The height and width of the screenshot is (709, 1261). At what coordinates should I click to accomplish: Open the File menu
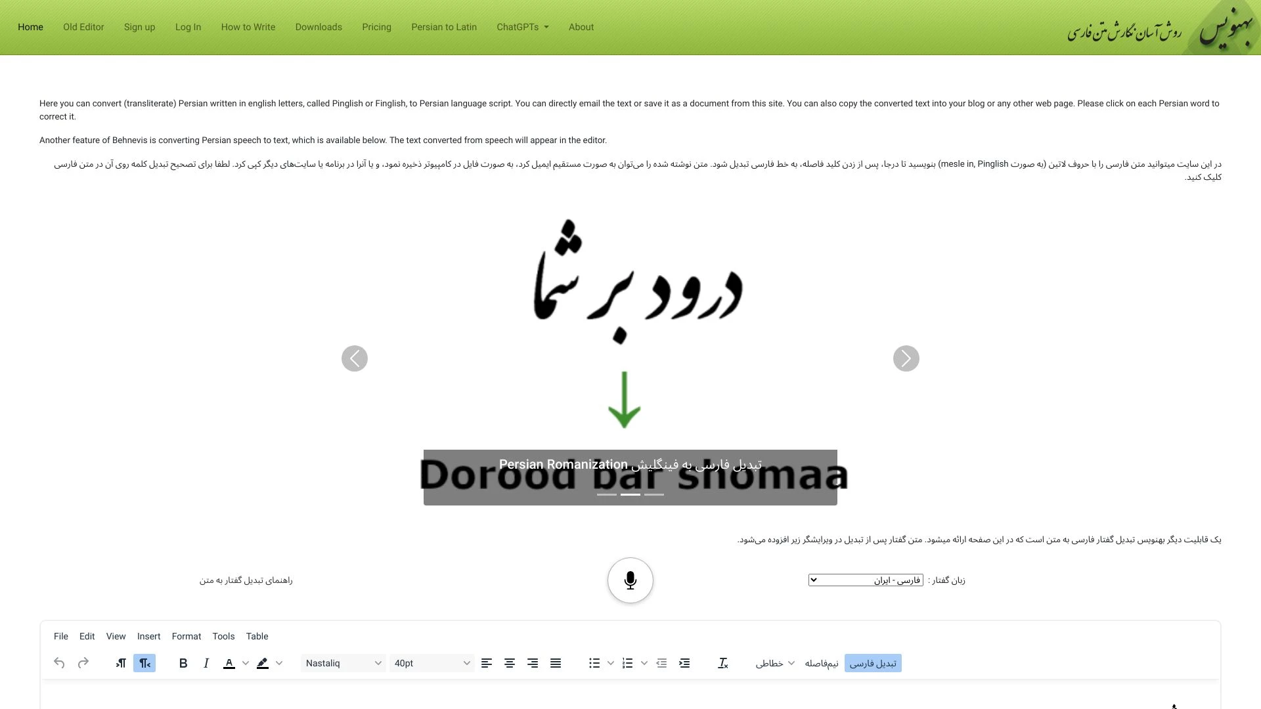coord(60,636)
